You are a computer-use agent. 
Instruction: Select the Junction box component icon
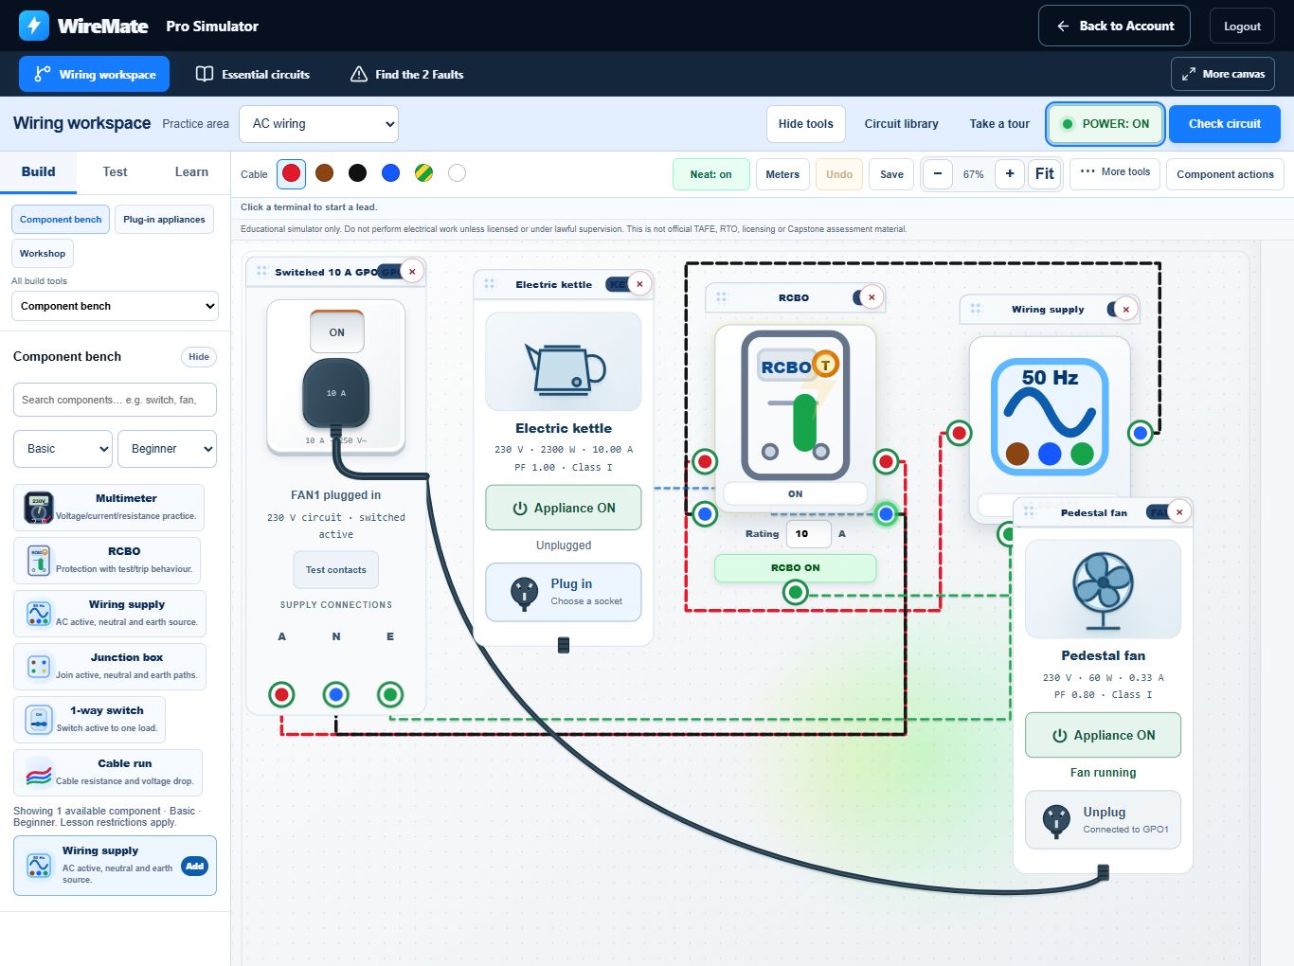(39, 667)
